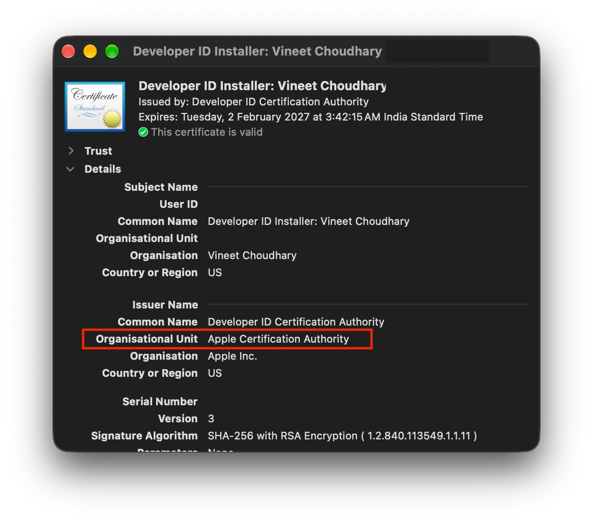The height and width of the screenshot is (522, 593).
Task: Click the issuer Organisational Unit label
Action: (147, 339)
